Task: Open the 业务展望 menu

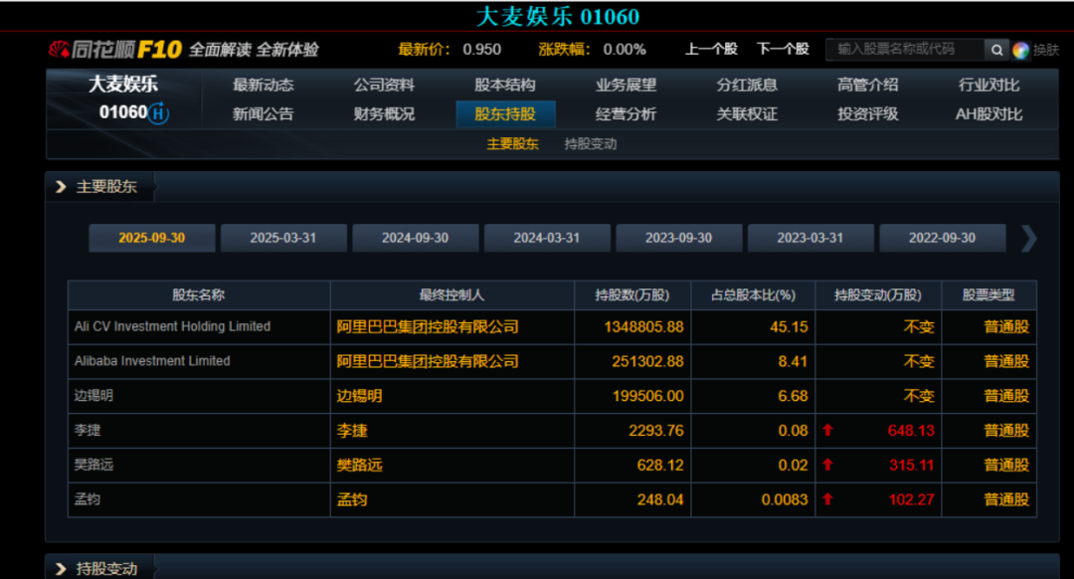Action: click(x=626, y=85)
